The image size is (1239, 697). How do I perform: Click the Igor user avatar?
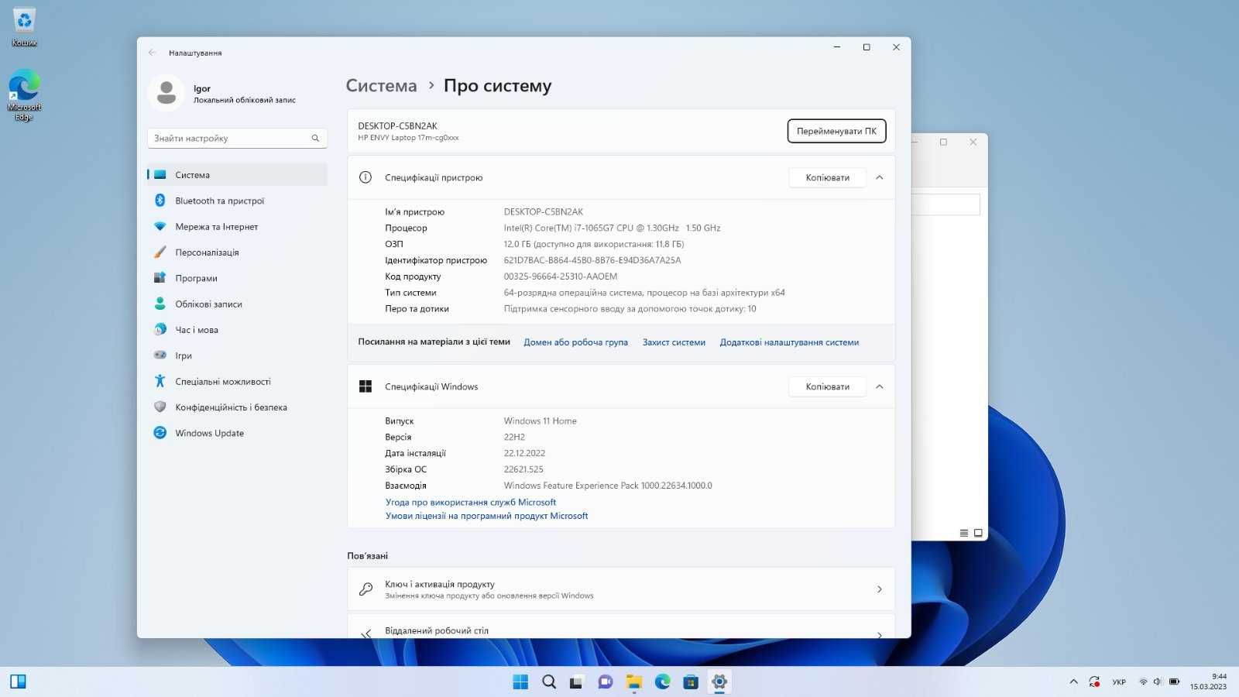click(166, 94)
